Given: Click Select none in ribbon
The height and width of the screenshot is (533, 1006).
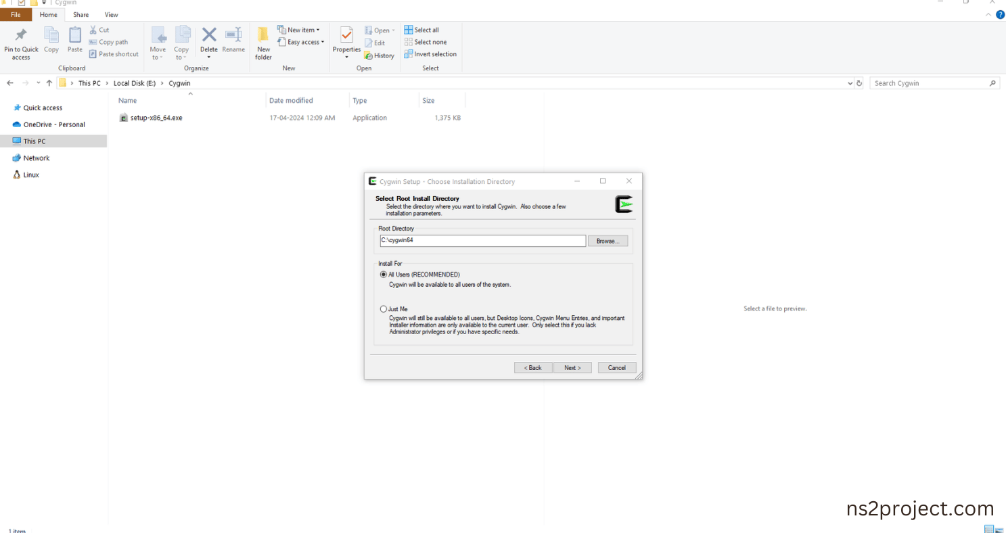Looking at the screenshot, I should 426,42.
